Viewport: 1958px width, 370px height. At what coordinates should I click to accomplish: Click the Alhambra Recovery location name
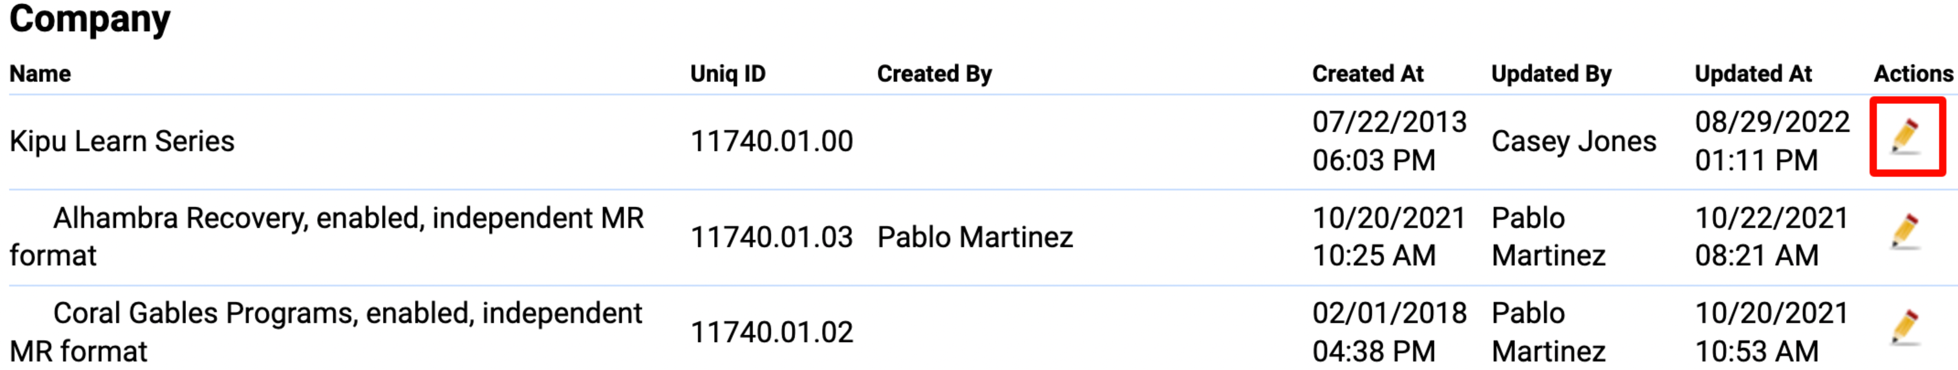click(x=327, y=235)
